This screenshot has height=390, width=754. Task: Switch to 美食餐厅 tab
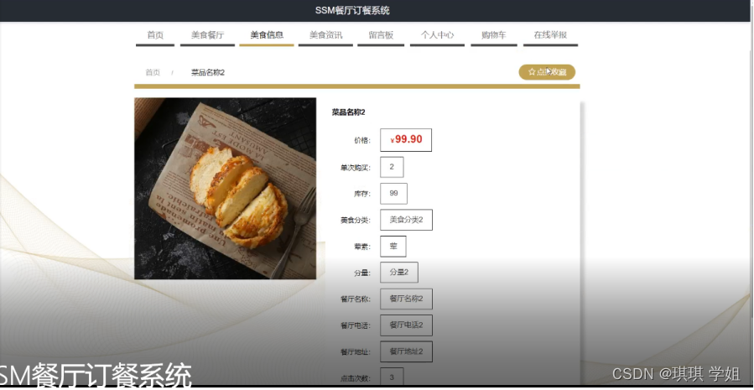coord(207,35)
